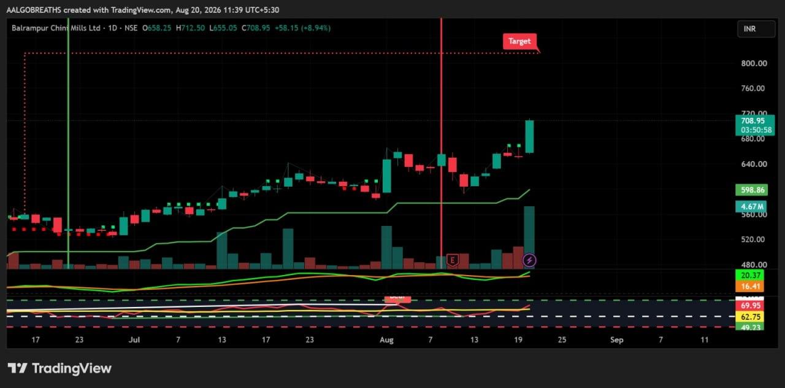Click the 520.00 price axis label
The height and width of the screenshot is (388, 785).
coord(754,239)
